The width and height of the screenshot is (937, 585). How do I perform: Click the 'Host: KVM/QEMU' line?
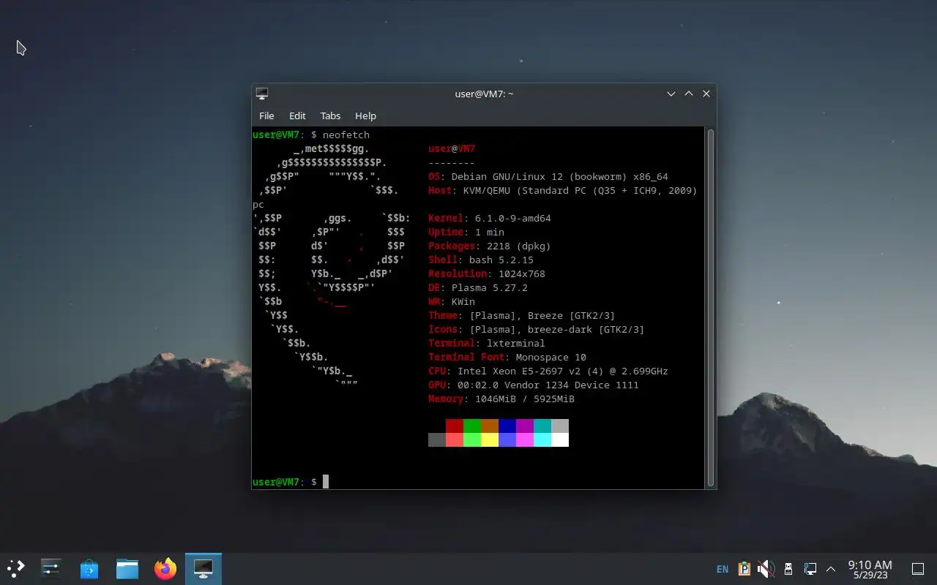563,190
